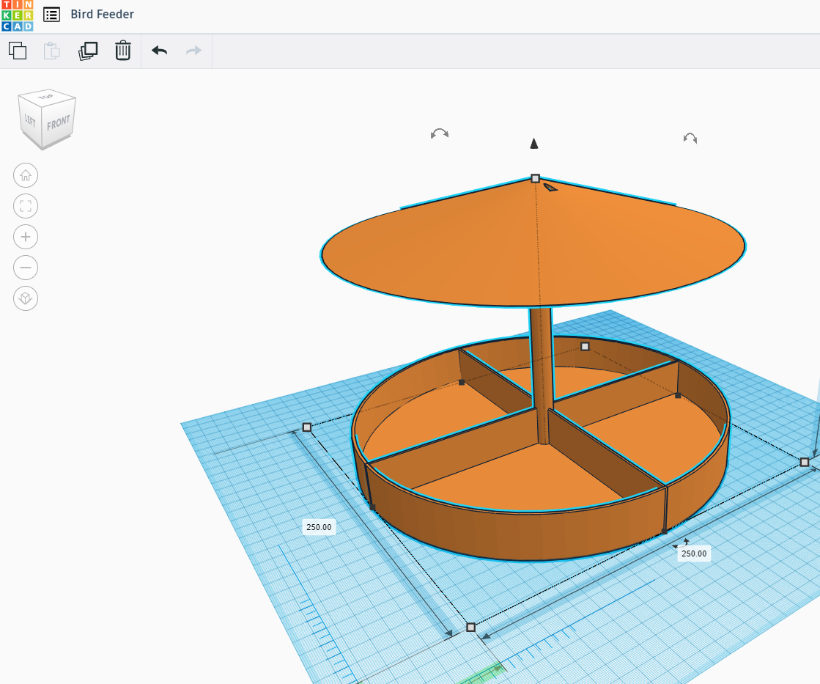Zoom in using the plus button

point(26,237)
